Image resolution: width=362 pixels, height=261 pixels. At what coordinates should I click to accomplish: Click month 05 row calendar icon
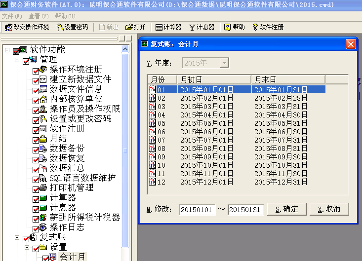pyautogui.click(x=153, y=123)
